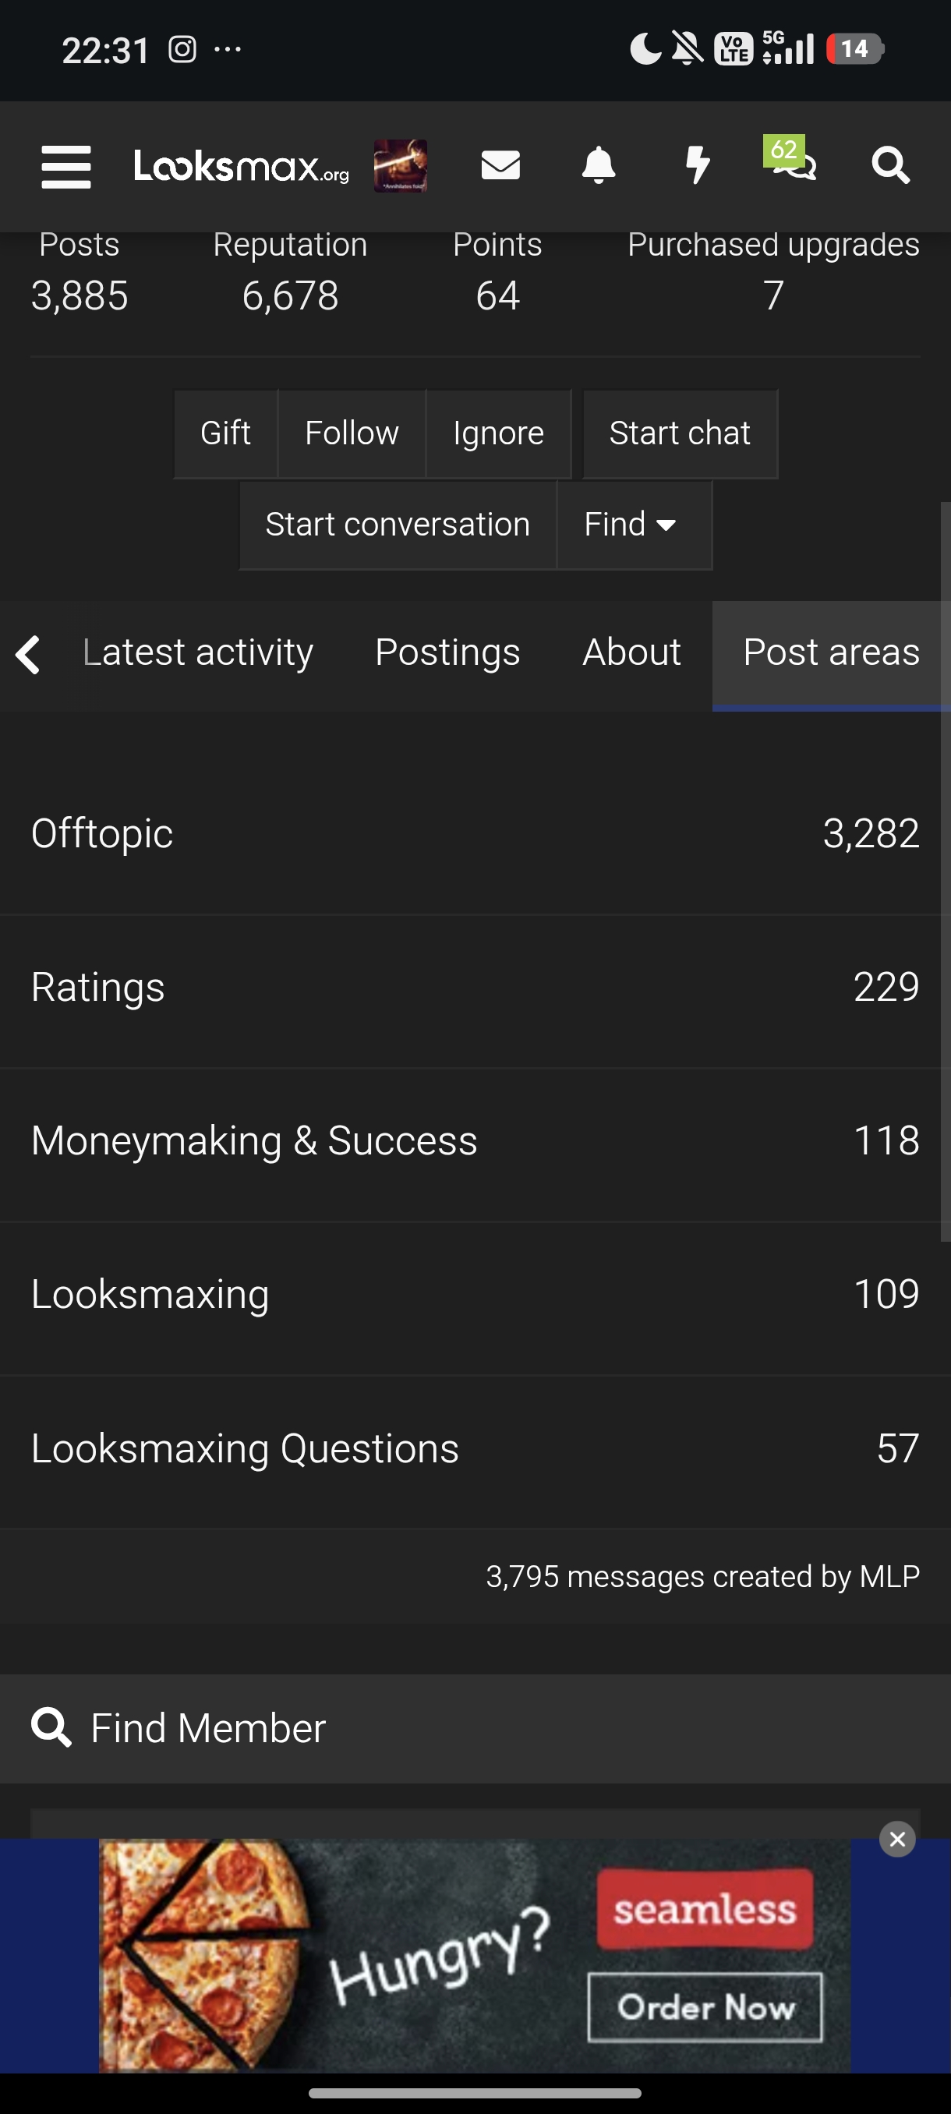Switch to the Postings tab

click(447, 653)
